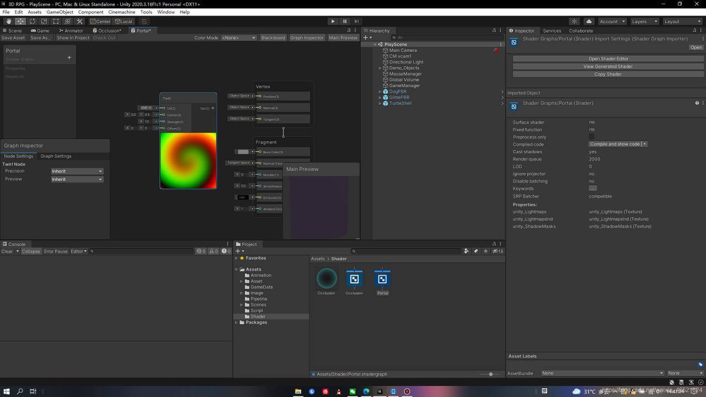Search by type in Project panel
Screen dimensions: 706x397
(467, 251)
